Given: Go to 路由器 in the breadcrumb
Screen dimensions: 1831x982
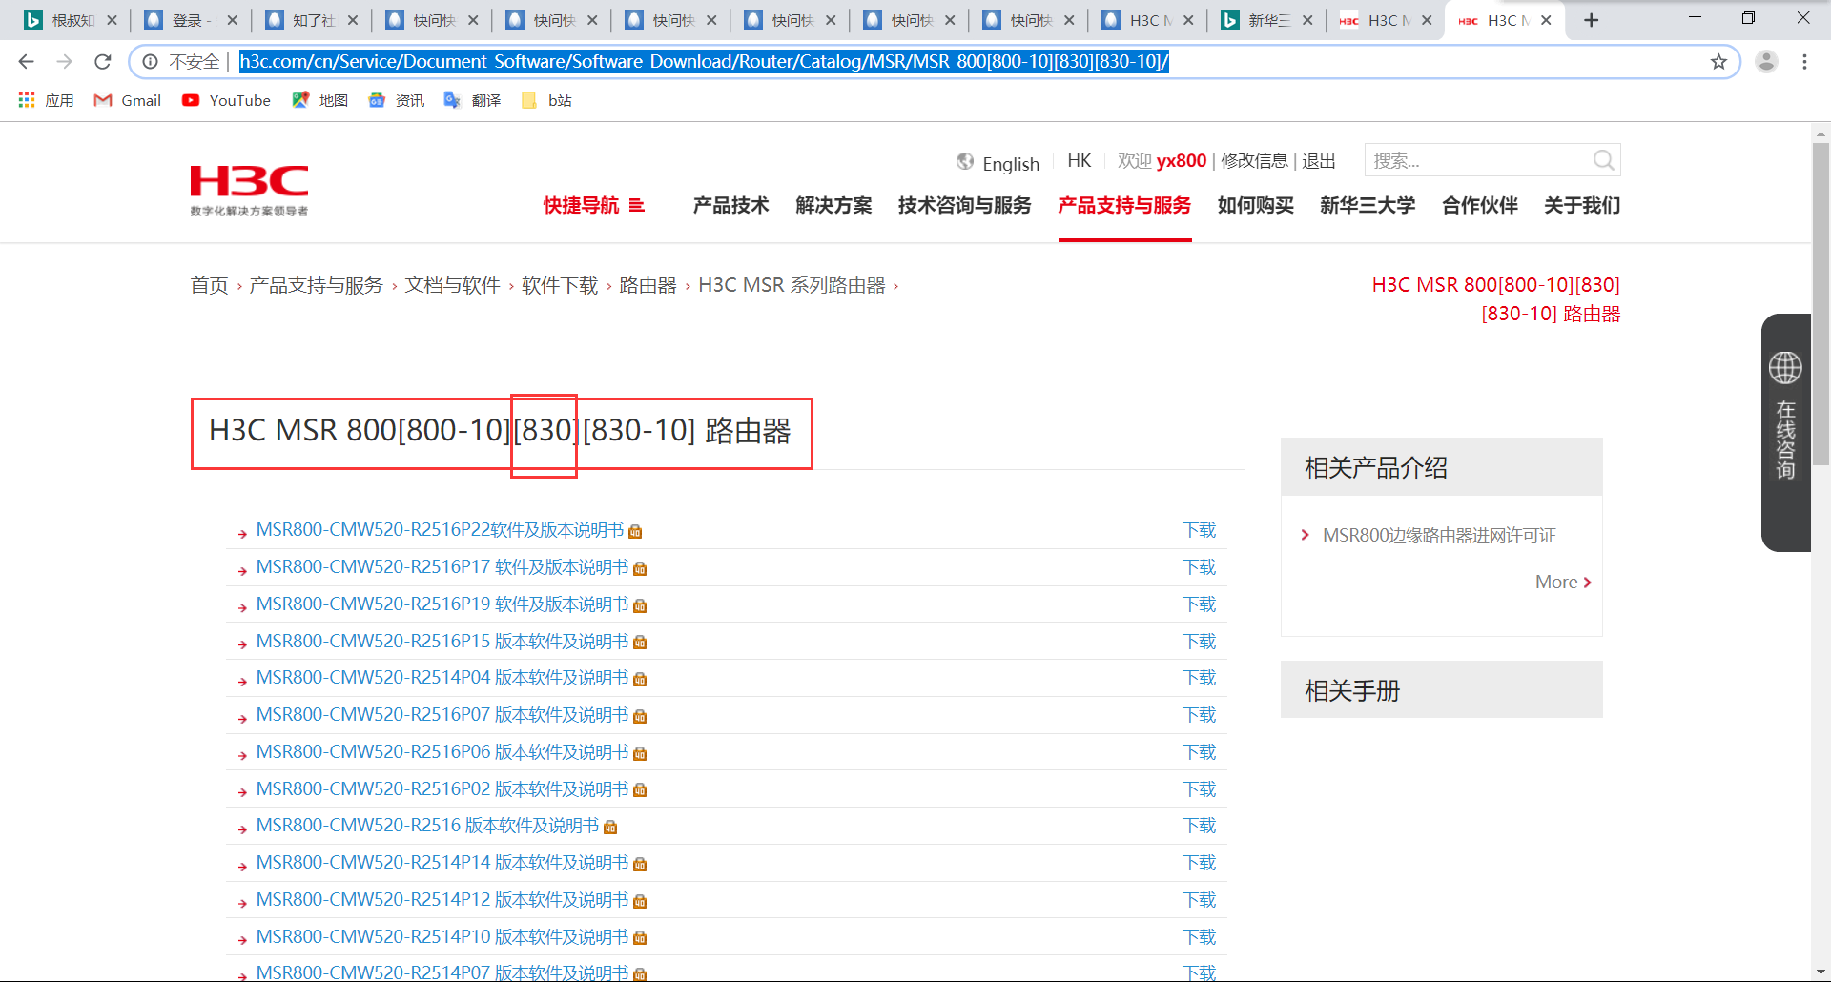Looking at the screenshot, I should 648,285.
